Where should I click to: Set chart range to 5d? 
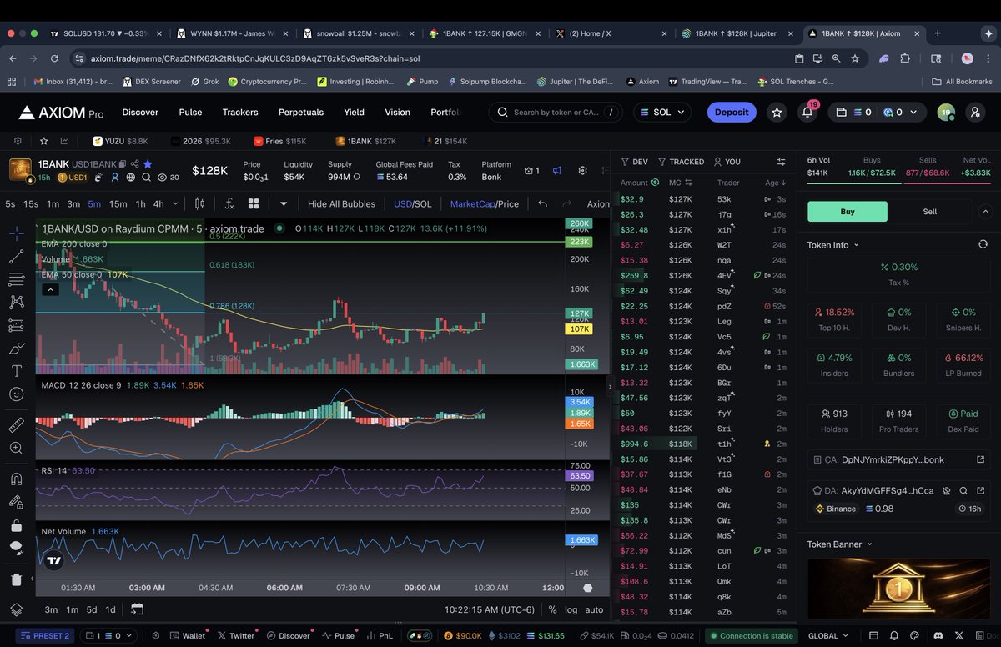(x=92, y=609)
